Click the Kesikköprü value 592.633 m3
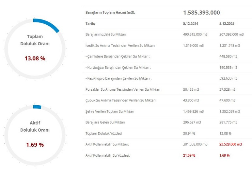This screenshot has height=169, width=252. pos(228,79)
